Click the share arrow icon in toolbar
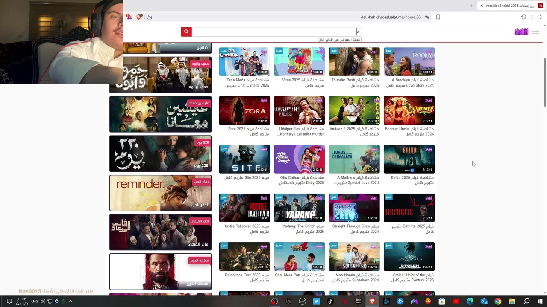The image size is (547, 307). tap(150, 17)
